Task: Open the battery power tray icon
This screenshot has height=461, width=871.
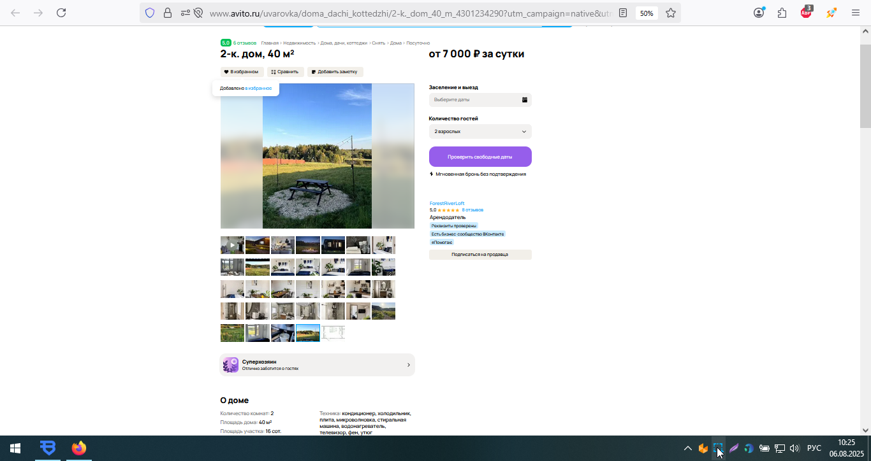Action: [764, 448]
